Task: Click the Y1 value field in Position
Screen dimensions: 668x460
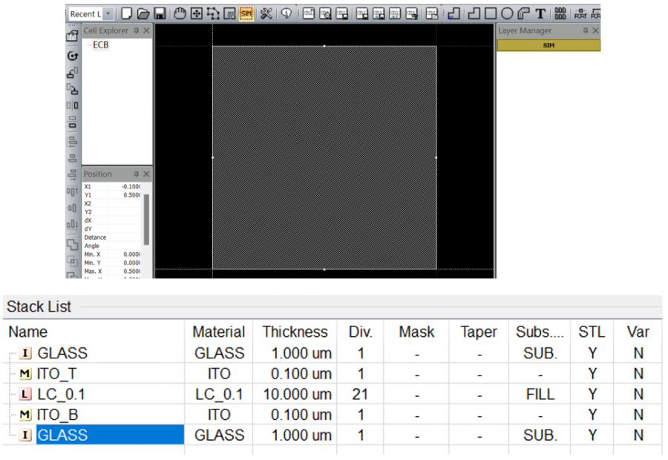Action: click(124, 195)
